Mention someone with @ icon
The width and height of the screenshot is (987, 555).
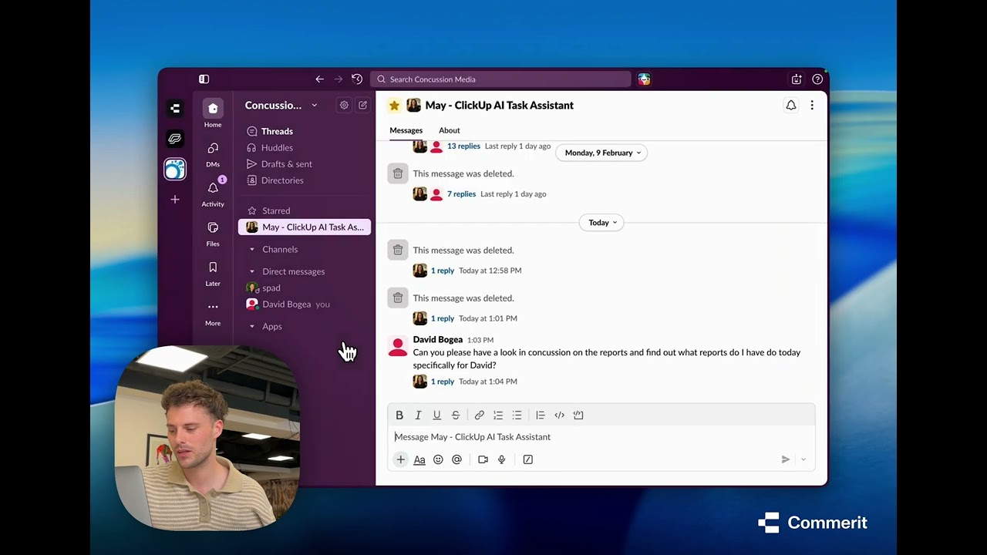[456, 459]
